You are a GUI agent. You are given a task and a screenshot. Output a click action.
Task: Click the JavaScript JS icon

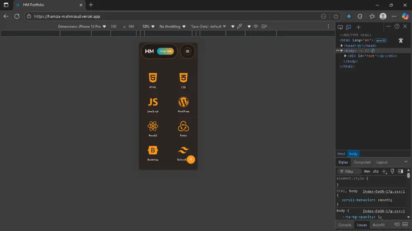153,102
